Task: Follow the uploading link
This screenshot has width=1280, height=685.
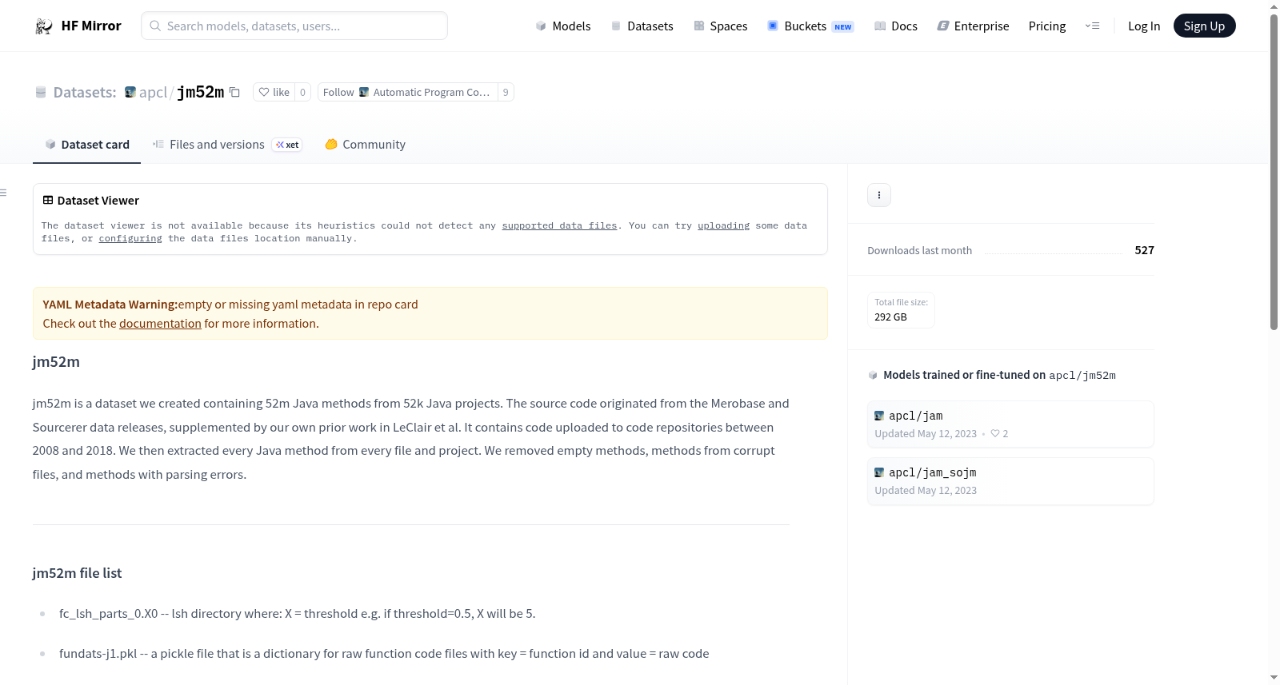Action: [x=723, y=226]
